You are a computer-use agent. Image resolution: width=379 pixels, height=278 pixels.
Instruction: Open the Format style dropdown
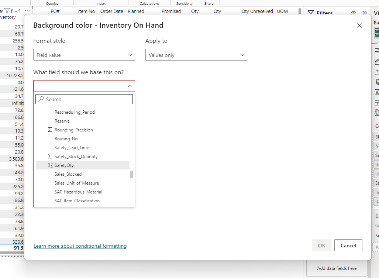click(84, 55)
